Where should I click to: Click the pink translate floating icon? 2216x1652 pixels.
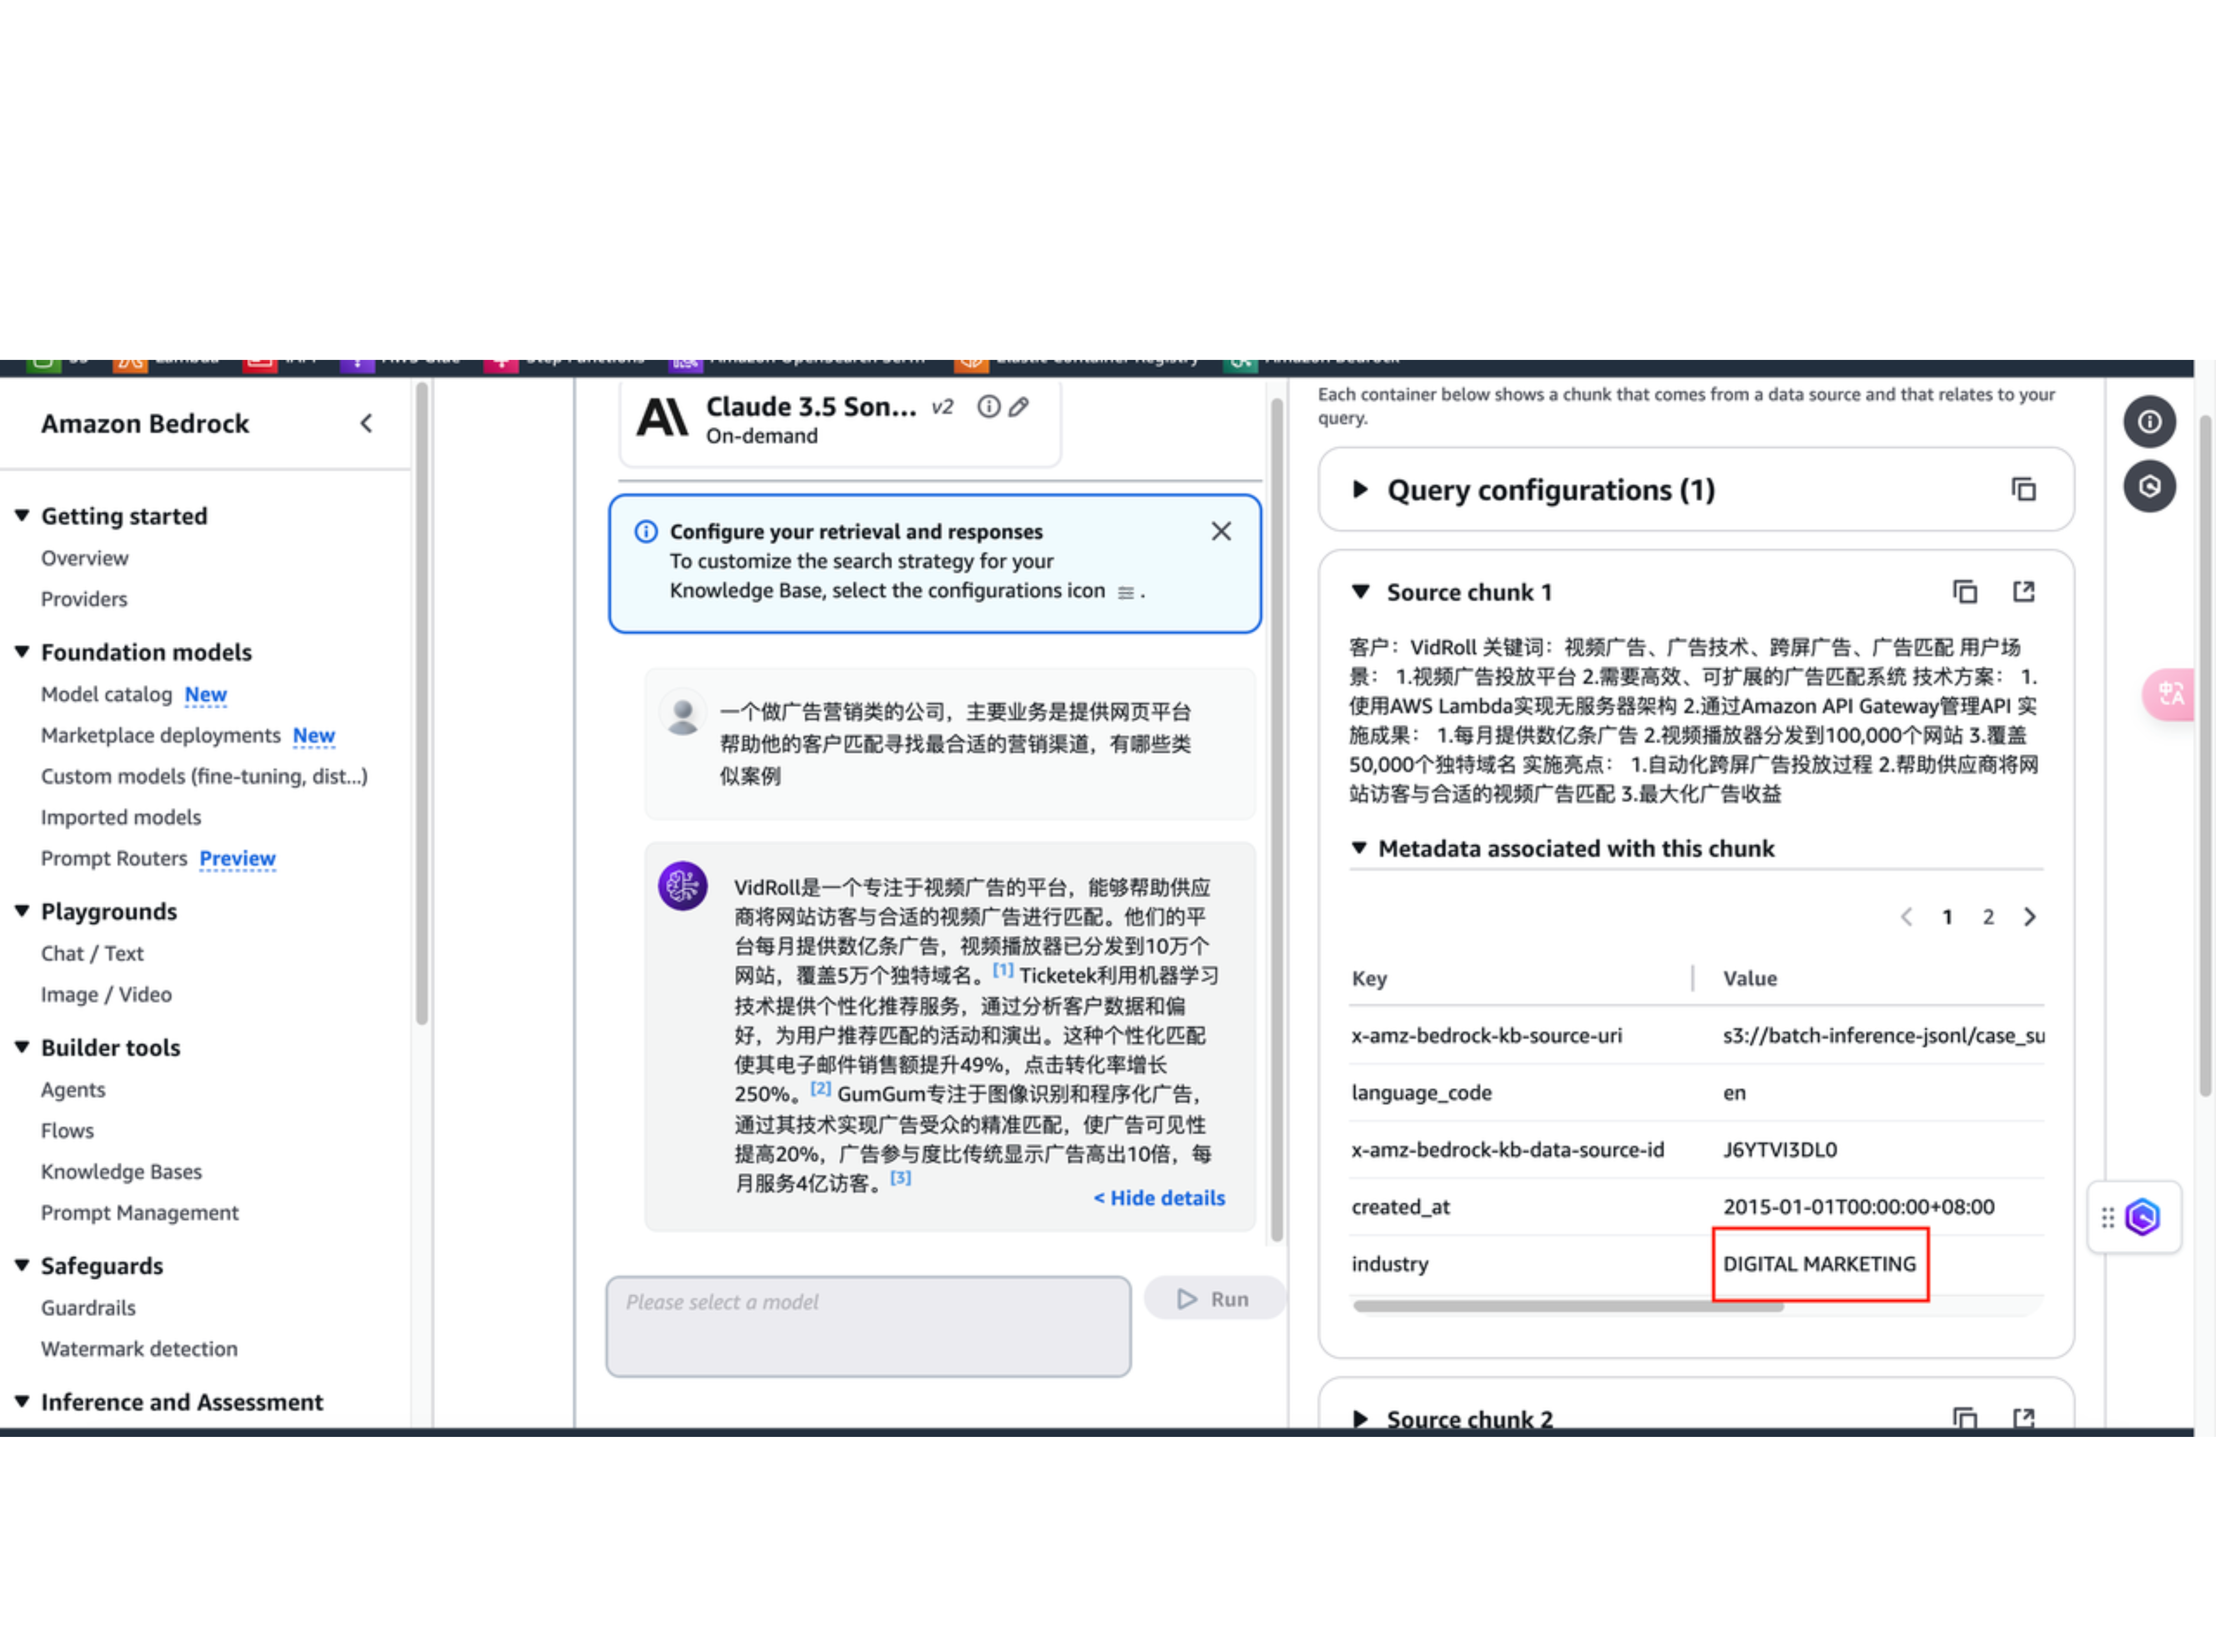coord(2169,694)
